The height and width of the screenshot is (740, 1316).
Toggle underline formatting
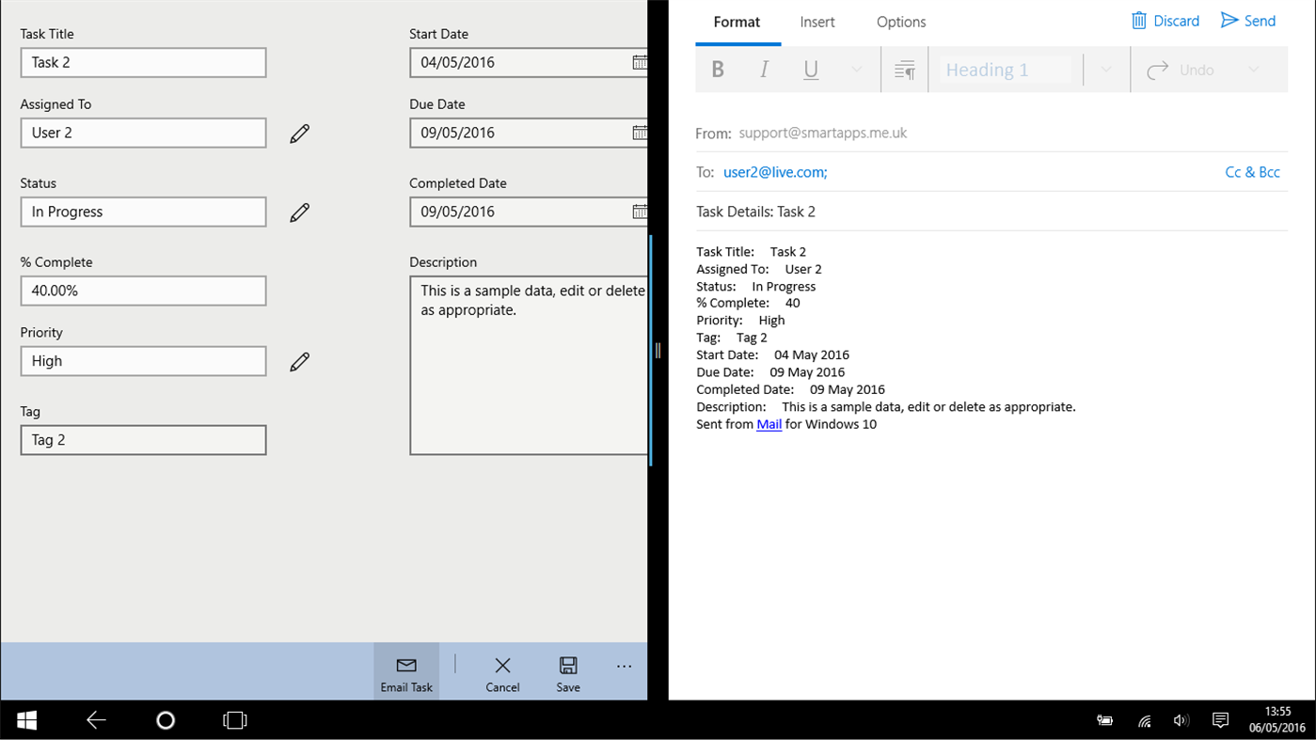[810, 69]
